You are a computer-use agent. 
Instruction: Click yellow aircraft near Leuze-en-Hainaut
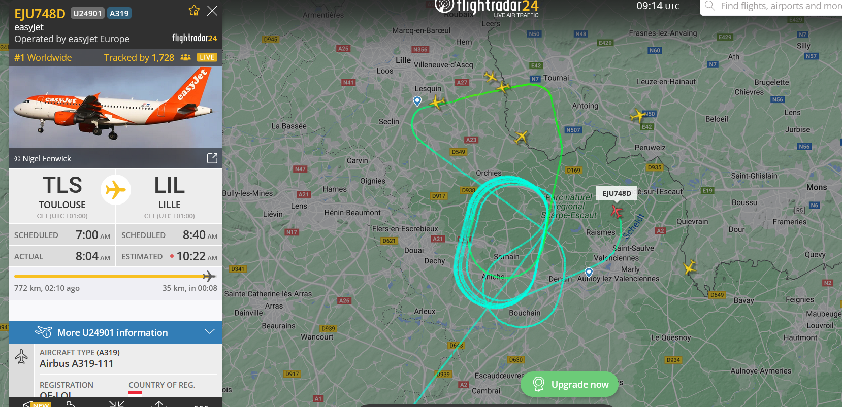[638, 116]
